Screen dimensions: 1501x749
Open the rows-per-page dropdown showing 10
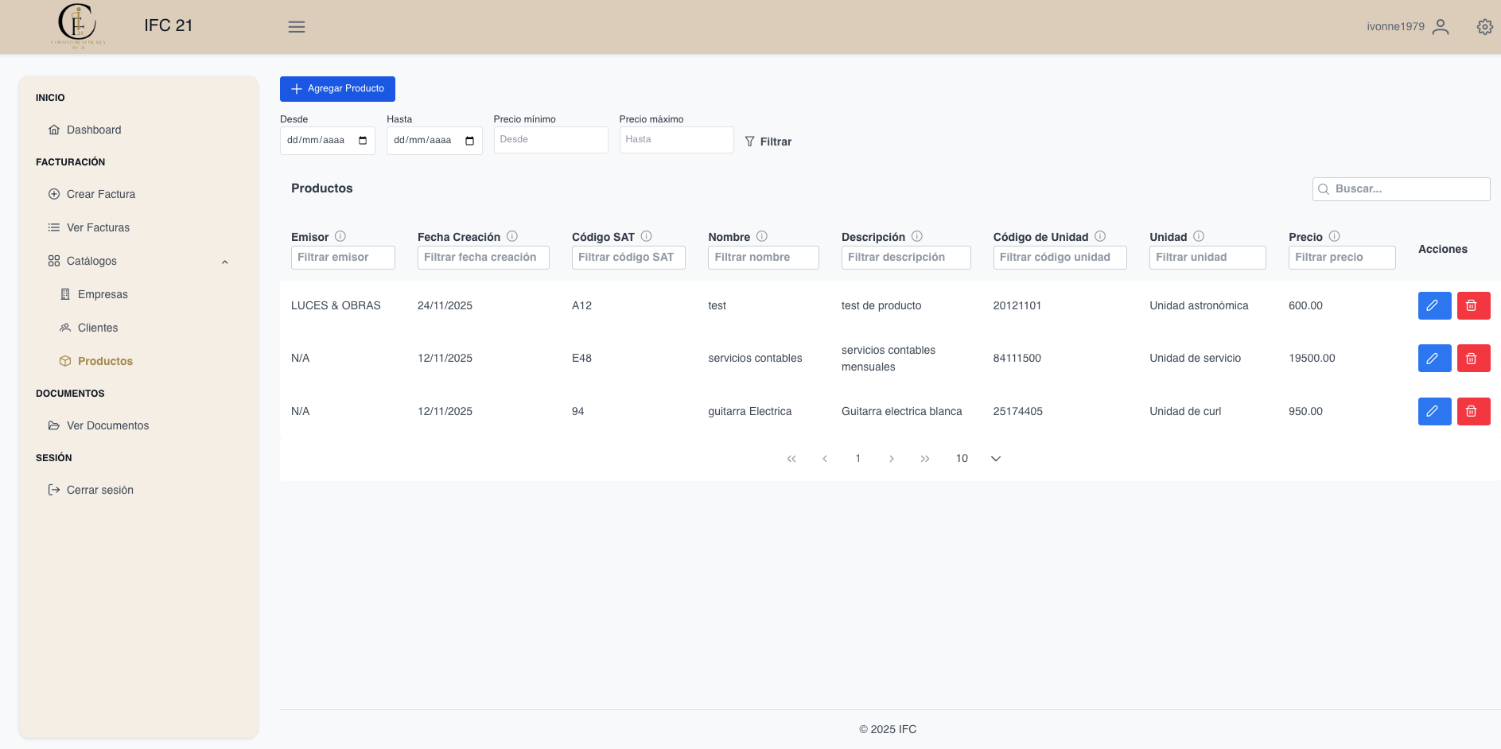[979, 459]
